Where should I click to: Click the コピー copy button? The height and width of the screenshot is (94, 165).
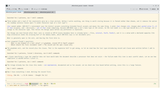(134, 9)
